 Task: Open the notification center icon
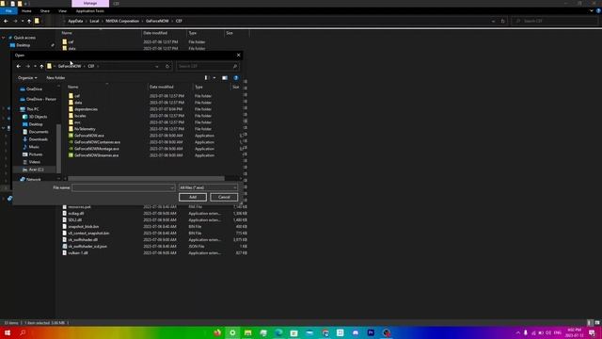click(592, 332)
